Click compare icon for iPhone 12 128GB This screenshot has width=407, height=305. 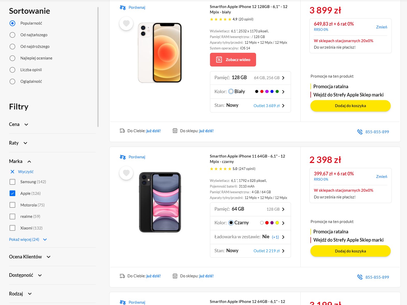pos(123,8)
